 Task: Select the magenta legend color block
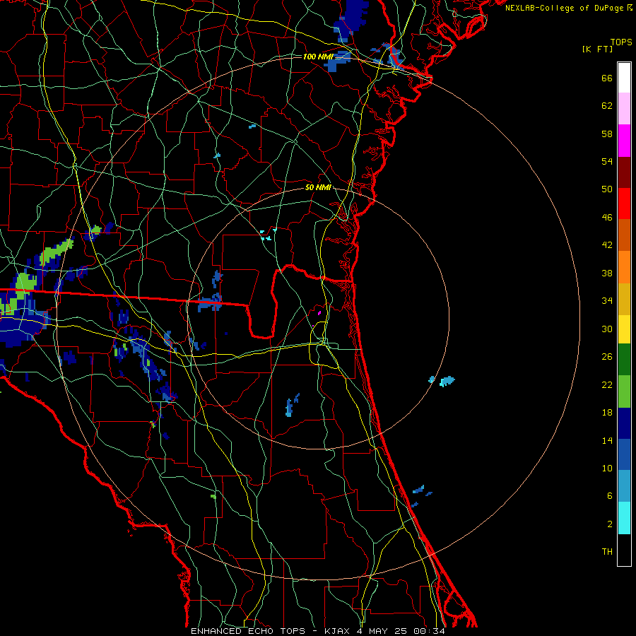pyautogui.click(x=624, y=141)
